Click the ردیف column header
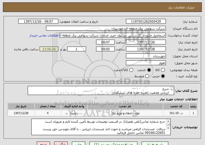 [193, 106]
